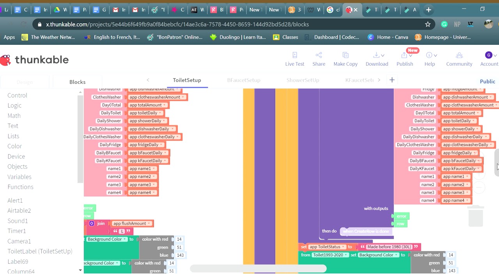Click the trash can on the canvas

click(476, 216)
